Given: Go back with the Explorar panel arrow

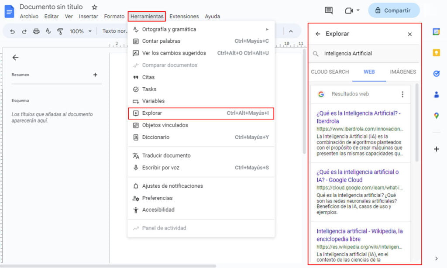Looking at the screenshot, I should click(x=318, y=34).
